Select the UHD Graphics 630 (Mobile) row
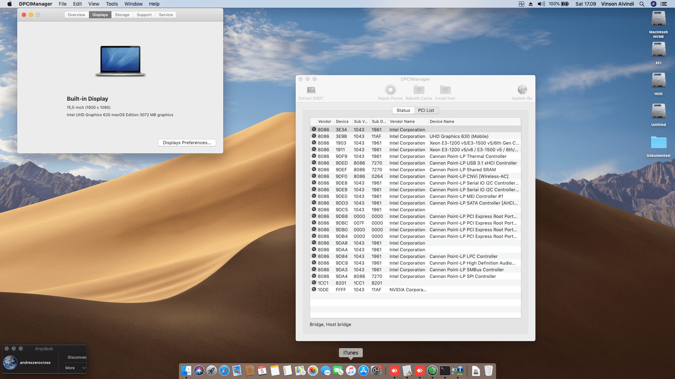Viewport: 675px width, 379px height. tap(415, 136)
